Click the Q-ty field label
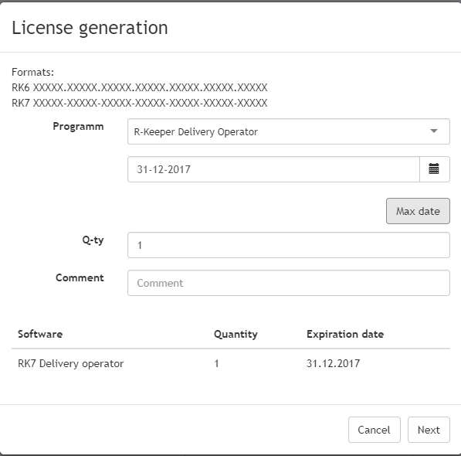This screenshot has width=461, height=456. [93, 240]
